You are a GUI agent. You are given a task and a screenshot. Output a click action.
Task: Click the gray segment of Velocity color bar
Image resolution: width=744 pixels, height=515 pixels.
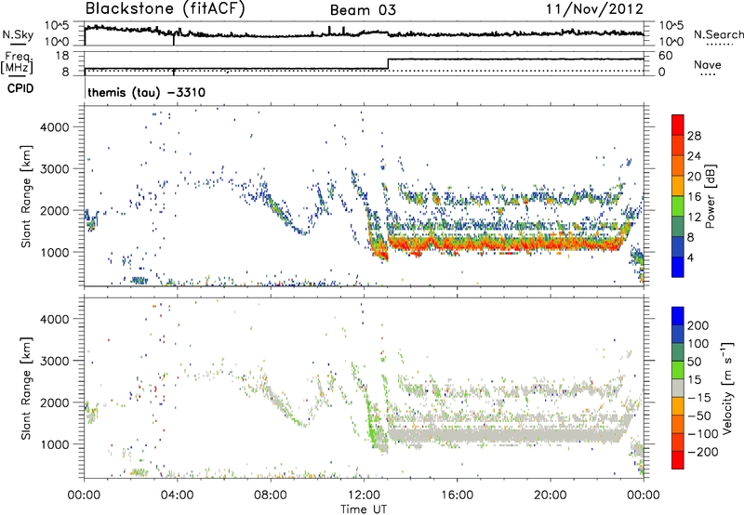click(678, 388)
